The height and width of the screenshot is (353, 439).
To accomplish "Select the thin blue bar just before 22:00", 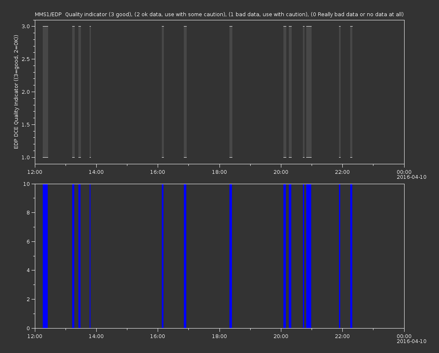I will point(339,256).
